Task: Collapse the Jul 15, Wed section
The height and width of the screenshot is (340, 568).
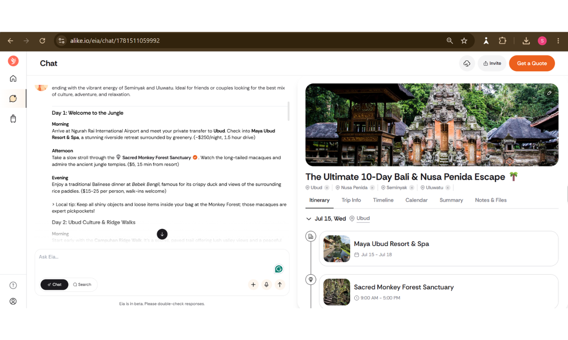Action: tap(309, 219)
